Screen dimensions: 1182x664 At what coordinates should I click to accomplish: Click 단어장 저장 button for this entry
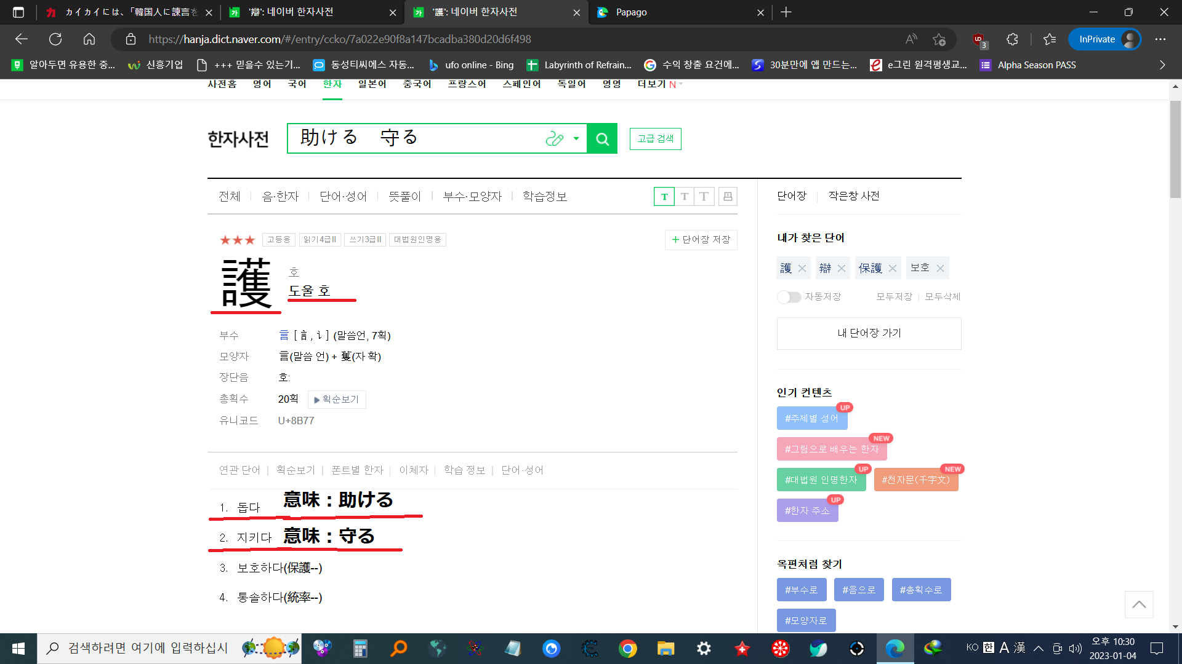click(x=701, y=240)
